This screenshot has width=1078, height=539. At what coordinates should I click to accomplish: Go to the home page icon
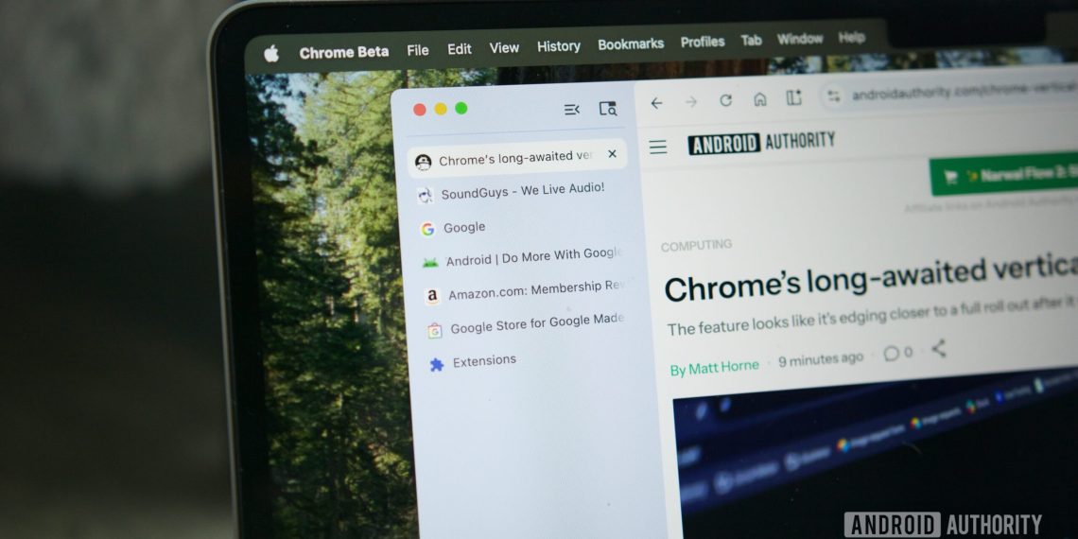pos(759,99)
